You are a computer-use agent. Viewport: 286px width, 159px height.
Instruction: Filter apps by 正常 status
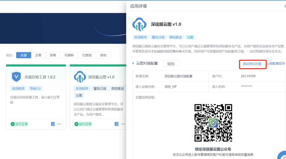[x=38, y=55]
